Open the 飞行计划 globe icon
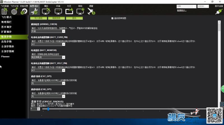 coord(14,11)
